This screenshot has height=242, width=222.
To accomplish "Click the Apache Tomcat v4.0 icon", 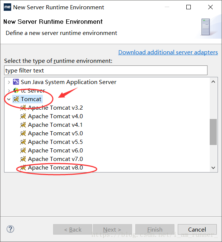I will 23,116.
